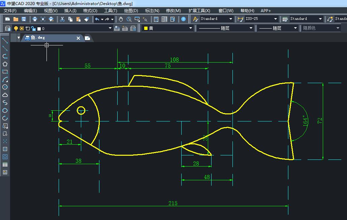Click the Cut scissors icon
347x220 pixels.
(62, 19)
